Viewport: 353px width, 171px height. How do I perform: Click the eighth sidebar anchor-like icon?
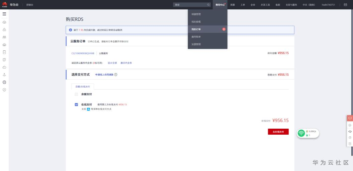click(4, 75)
